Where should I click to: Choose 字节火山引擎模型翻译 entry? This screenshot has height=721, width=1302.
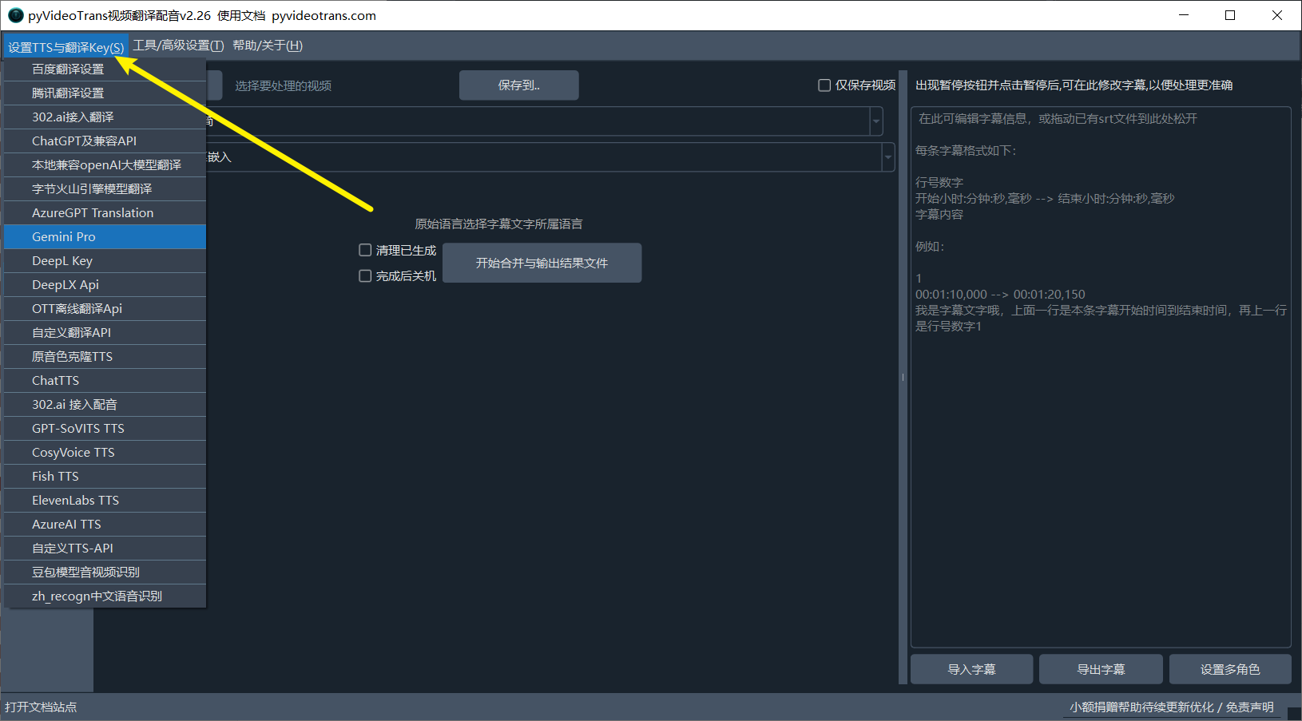(x=105, y=189)
